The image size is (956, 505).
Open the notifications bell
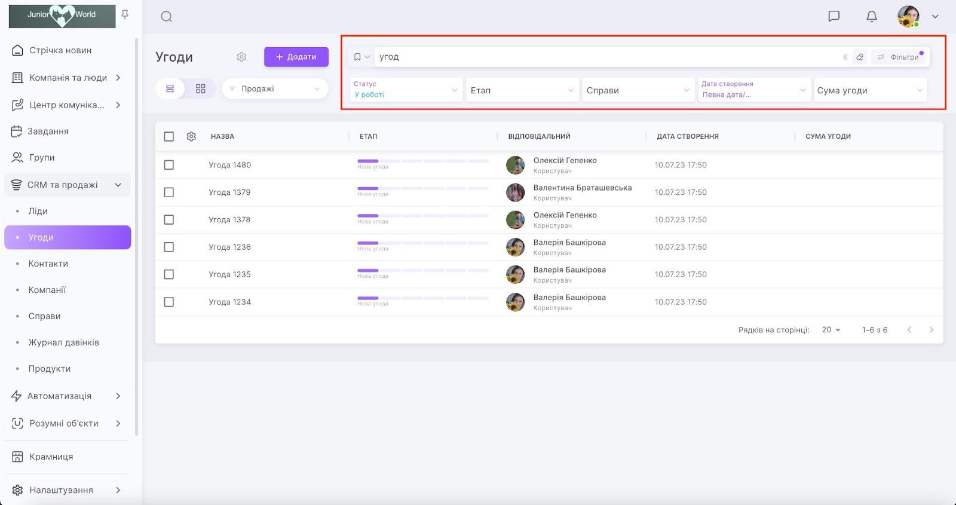pyautogui.click(x=872, y=16)
